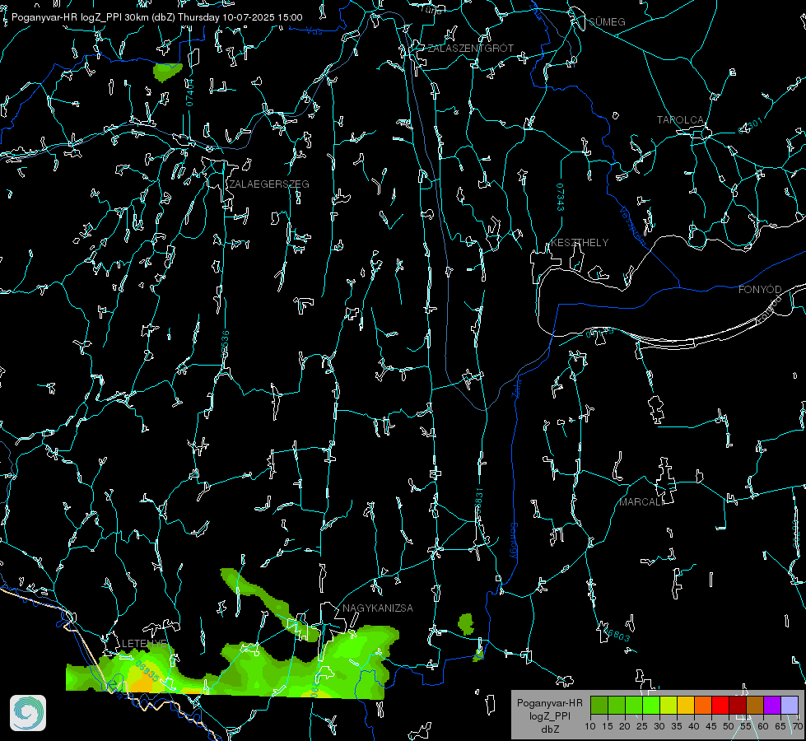Pick the bright green 25-30 dBZ legend swatch
The image size is (806, 741).
650,705
